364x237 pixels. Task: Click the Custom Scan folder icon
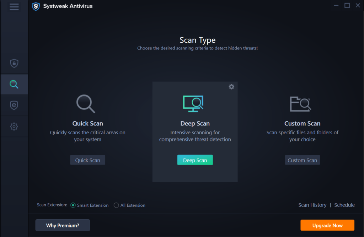coord(300,104)
